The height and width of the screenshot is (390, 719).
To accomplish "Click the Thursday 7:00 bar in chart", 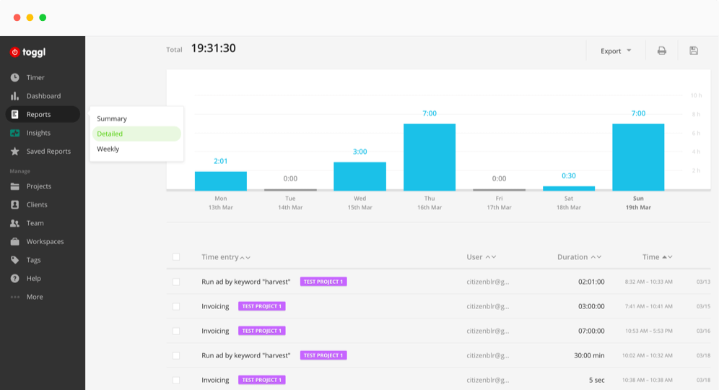I will pyautogui.click(x=430, y=157).
